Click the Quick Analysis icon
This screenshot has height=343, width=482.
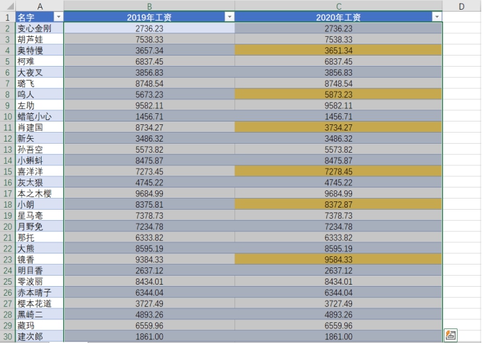(450, 335)
